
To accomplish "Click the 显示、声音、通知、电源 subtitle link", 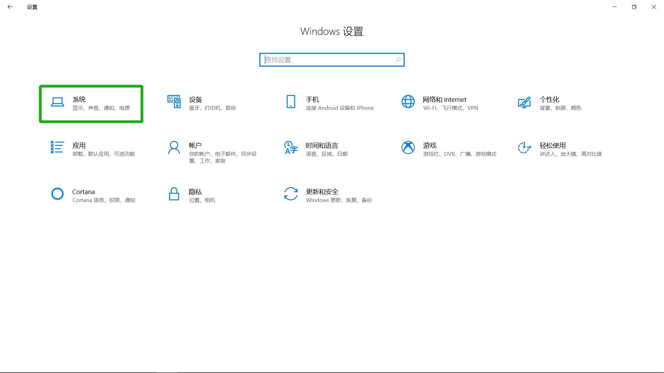I will (x=102, y=108).
